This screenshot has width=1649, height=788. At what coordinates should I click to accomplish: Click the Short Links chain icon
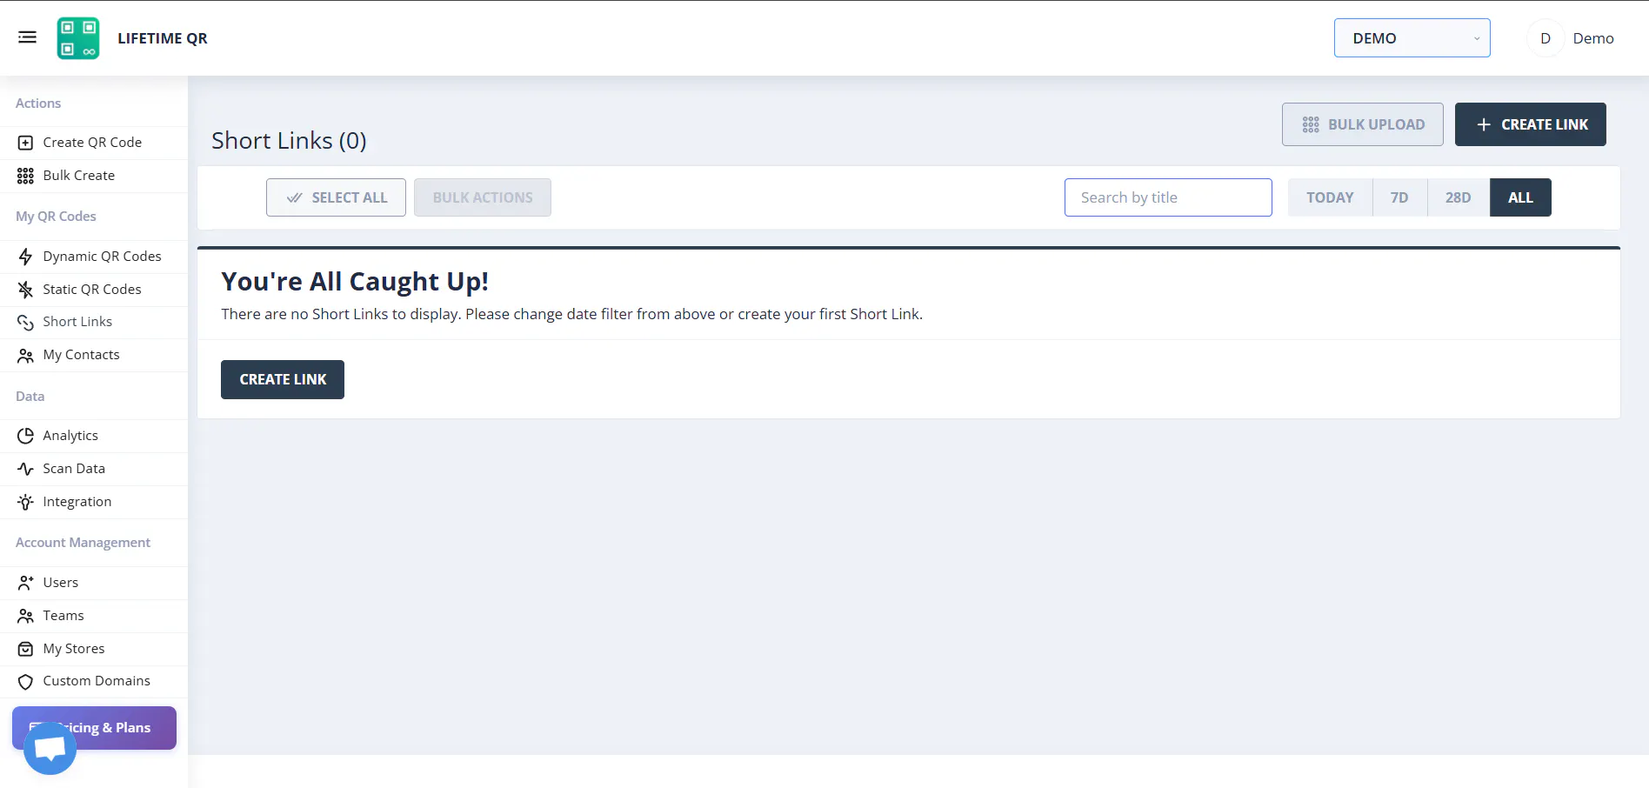(25, 322)
